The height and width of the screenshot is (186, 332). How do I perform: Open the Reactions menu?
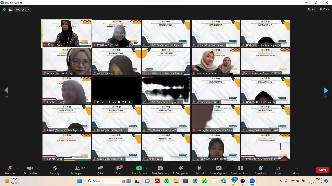click(x=260, y=170)
